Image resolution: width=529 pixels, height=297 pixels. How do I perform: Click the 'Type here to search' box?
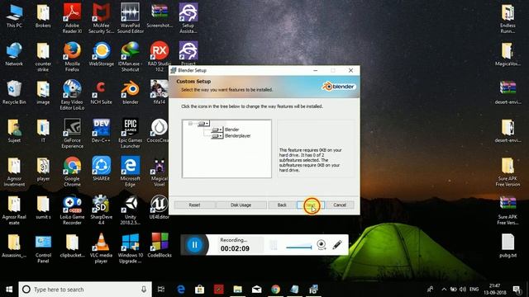85,290
